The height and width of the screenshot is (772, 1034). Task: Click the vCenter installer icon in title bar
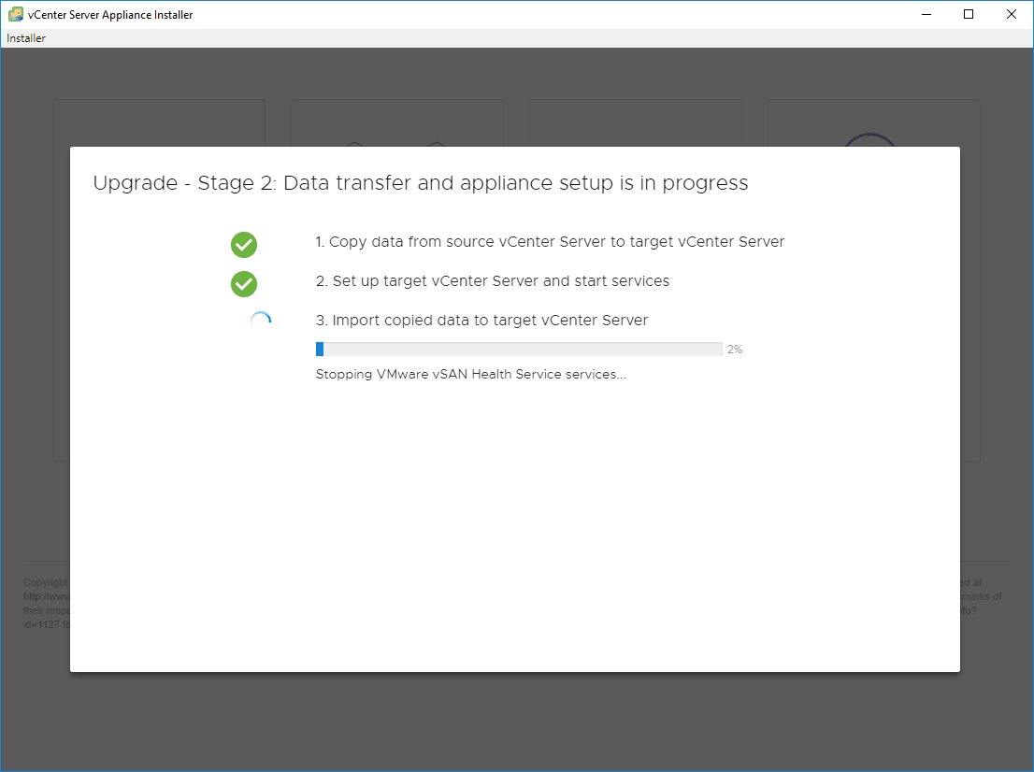point(16,14)
